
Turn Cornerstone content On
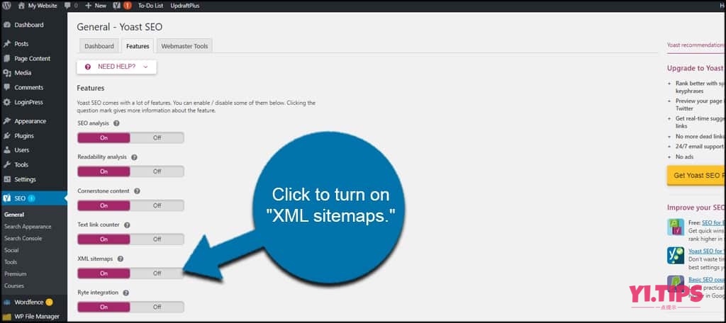pyautogui.click(x=104, y=205)
